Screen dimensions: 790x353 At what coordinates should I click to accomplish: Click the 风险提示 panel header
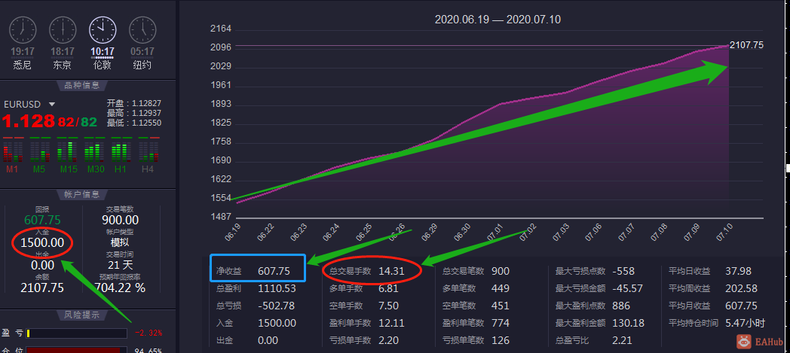tap(81, 315)
